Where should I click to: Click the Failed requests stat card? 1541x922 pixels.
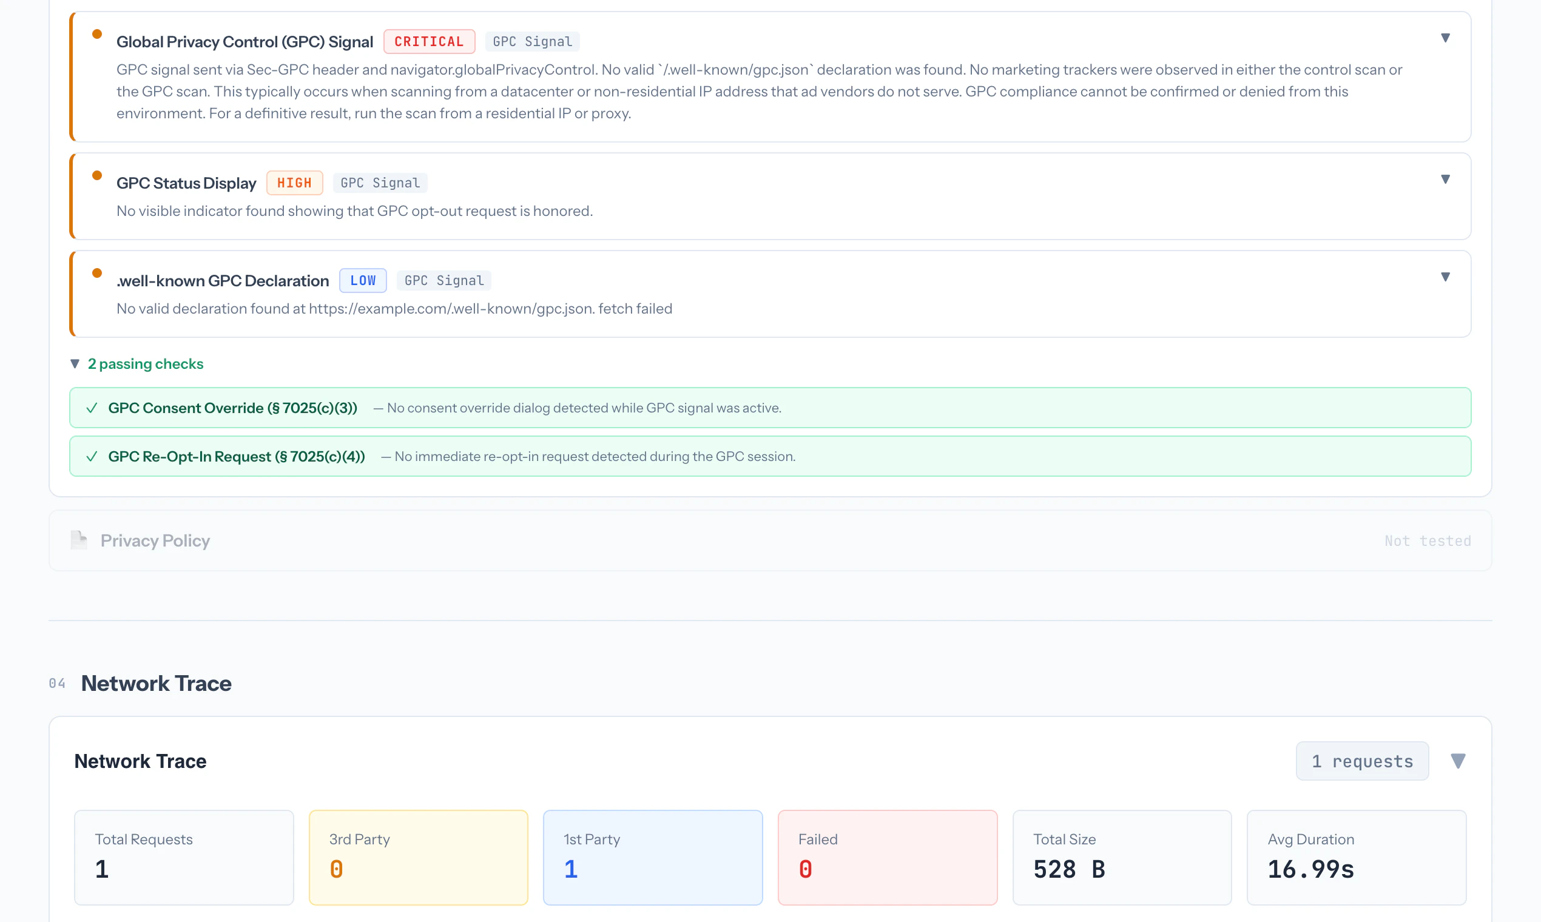[x=887, y=857]
